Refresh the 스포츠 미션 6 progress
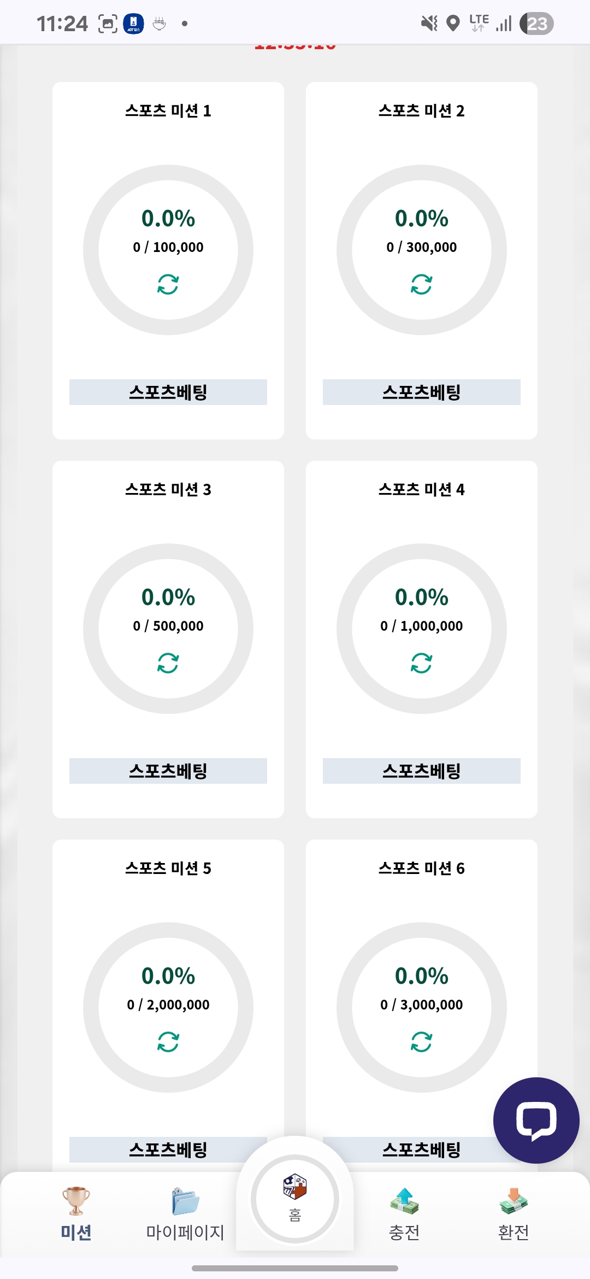Viewport: 590px width, 1279px height. [422, 1042]
